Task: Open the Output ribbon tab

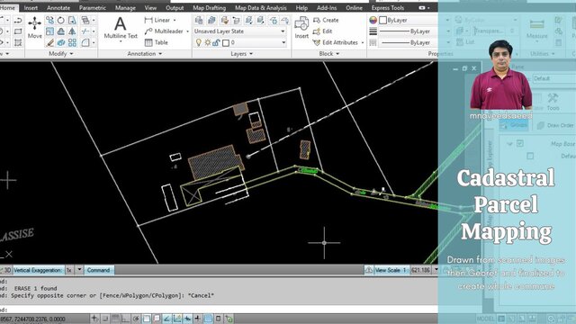Action: (175, 8)
